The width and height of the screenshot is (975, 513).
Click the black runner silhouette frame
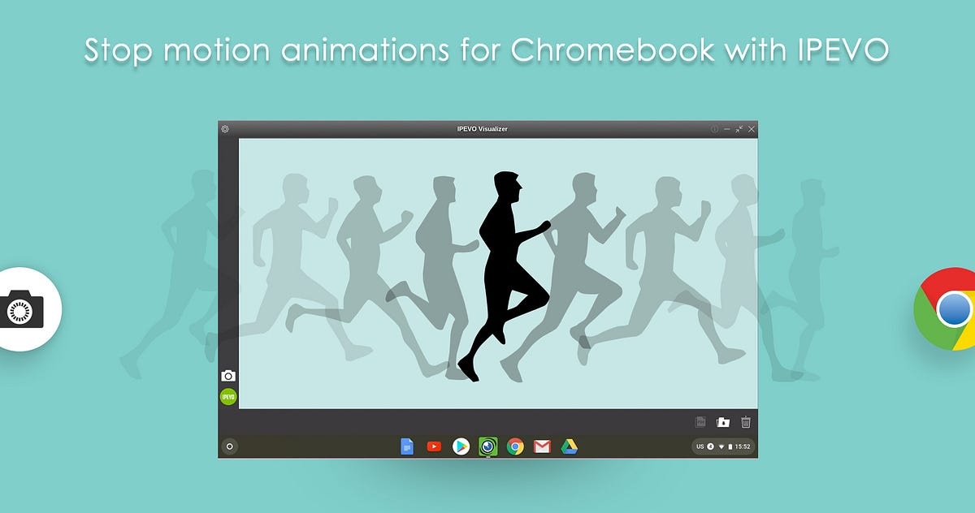[x=504, y=276]
